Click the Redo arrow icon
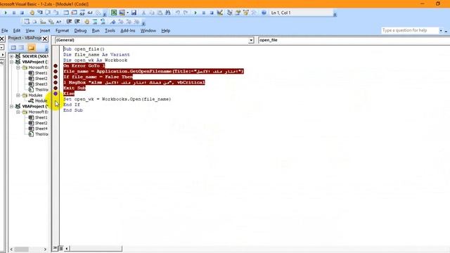This screenshot has height=253, width=450. [186, 13]
